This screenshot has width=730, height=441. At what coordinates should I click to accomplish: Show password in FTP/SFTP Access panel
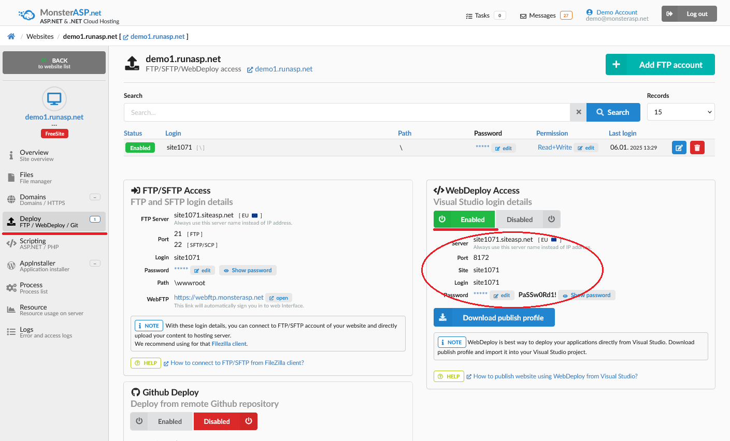248,270
